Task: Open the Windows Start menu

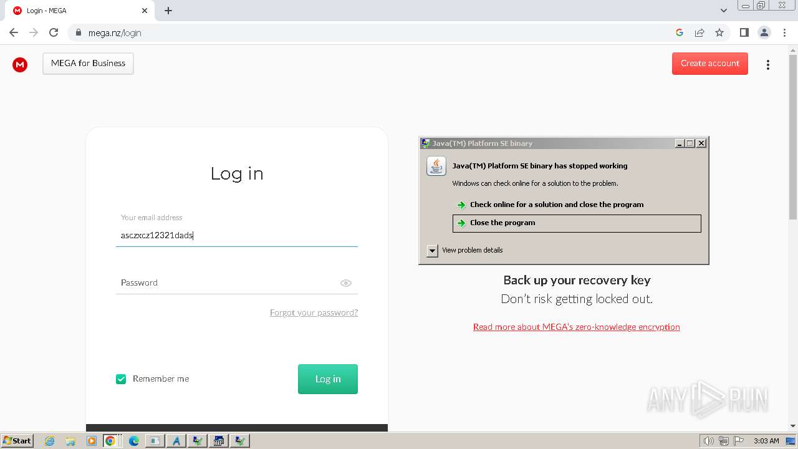Action: click(x=17, y=441)
